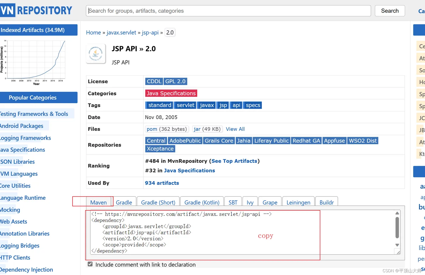Click the Indexed Artifacts growth chart
Image resolution: width=425 pixels, height=275 pixels.
33,63
